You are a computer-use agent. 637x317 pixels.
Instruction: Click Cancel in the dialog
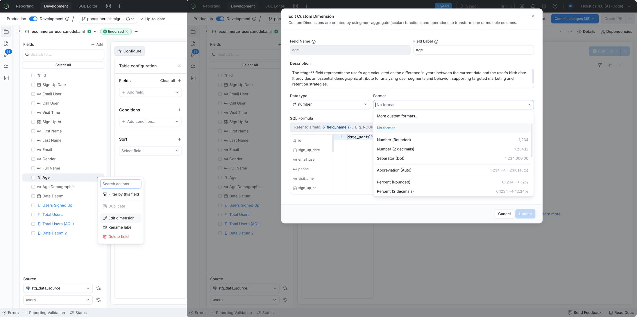[x=504, y=214]
